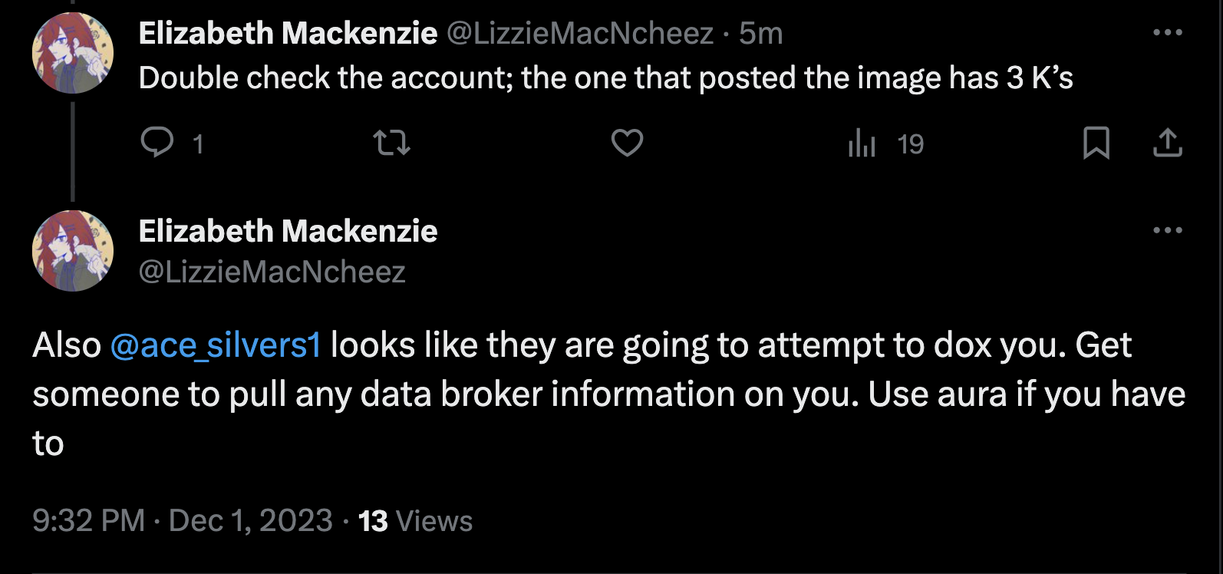Click the '13 Views' count
The image size is (1223, 574).
click(x=415, y=521)
